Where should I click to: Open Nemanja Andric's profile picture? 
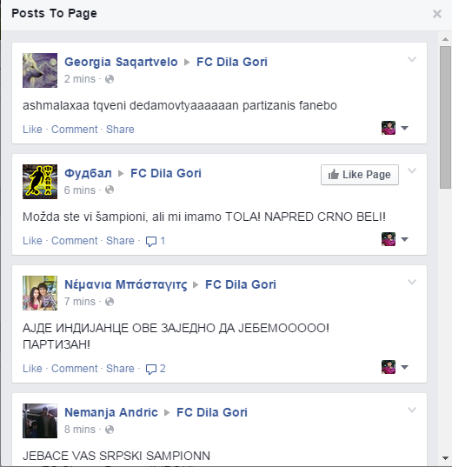(40, 421)
